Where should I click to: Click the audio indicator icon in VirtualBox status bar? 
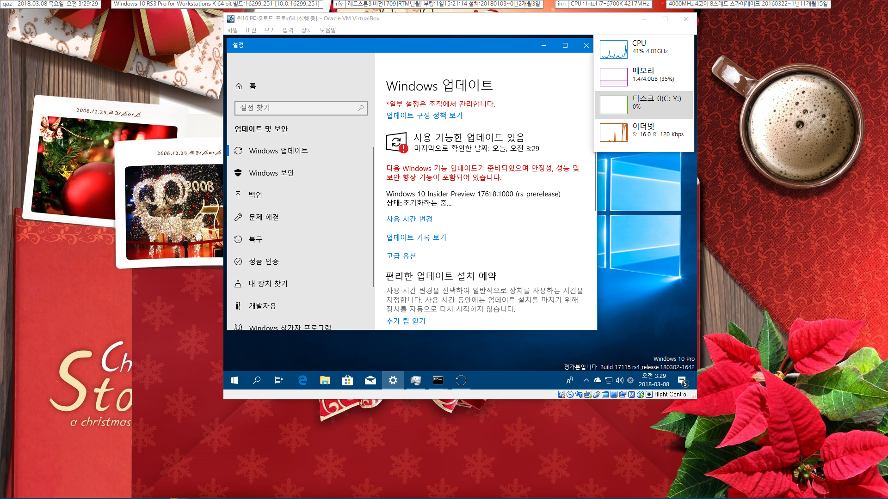[x=579, y=394]
